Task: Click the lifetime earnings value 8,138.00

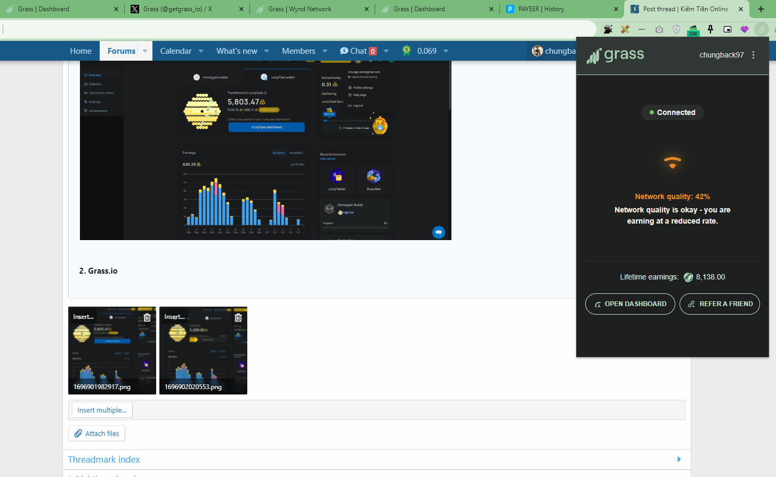Action: pyautogui.click(x=710, y=277)
